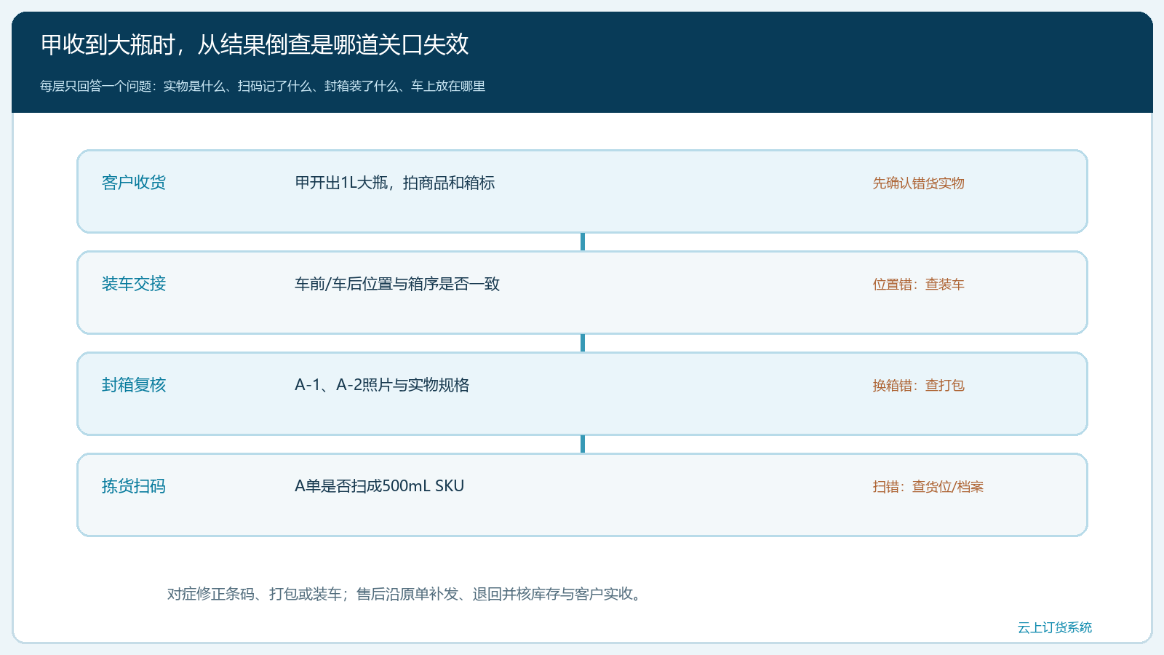
Task: Select the subtitle starting with 每层只回答一个问题
Action: pyautogui.click(x=263, y=86)
